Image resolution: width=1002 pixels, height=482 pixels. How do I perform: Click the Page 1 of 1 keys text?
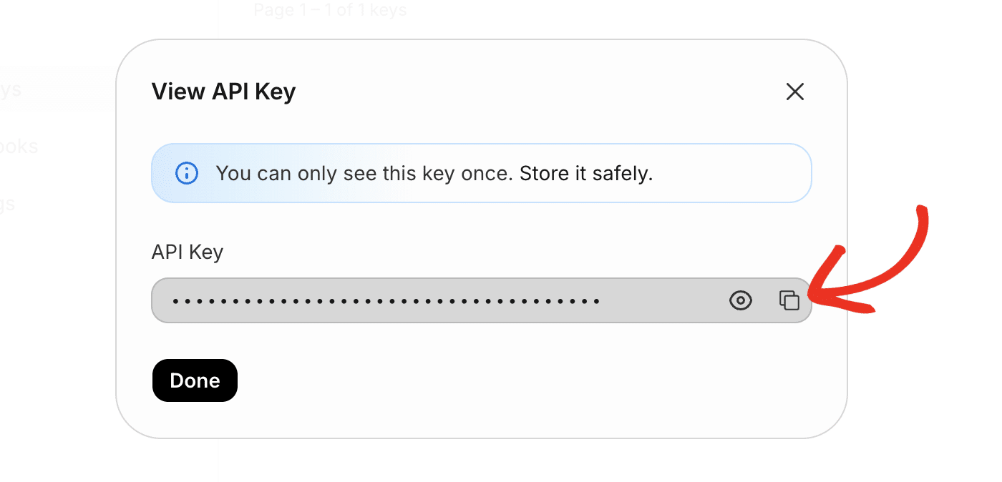329,9
